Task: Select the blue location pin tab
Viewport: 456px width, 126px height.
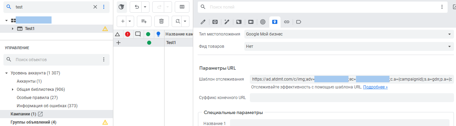Action: click(x=275, y=22)
